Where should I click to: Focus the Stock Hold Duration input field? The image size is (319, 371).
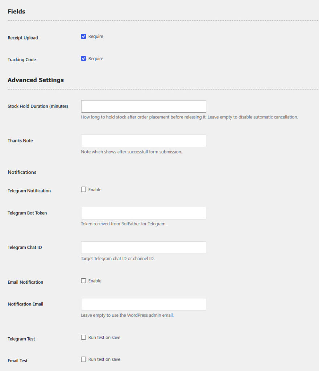click(144, 107)
